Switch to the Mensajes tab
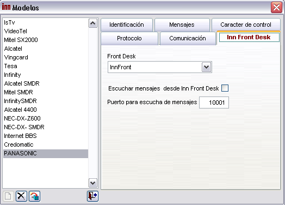The width and height of the screenshot is (285, 205). (182, 25)
